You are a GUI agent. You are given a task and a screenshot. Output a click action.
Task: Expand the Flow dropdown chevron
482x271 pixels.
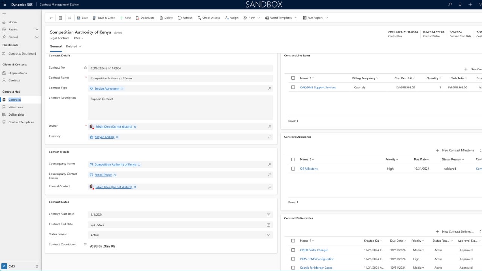259,18
